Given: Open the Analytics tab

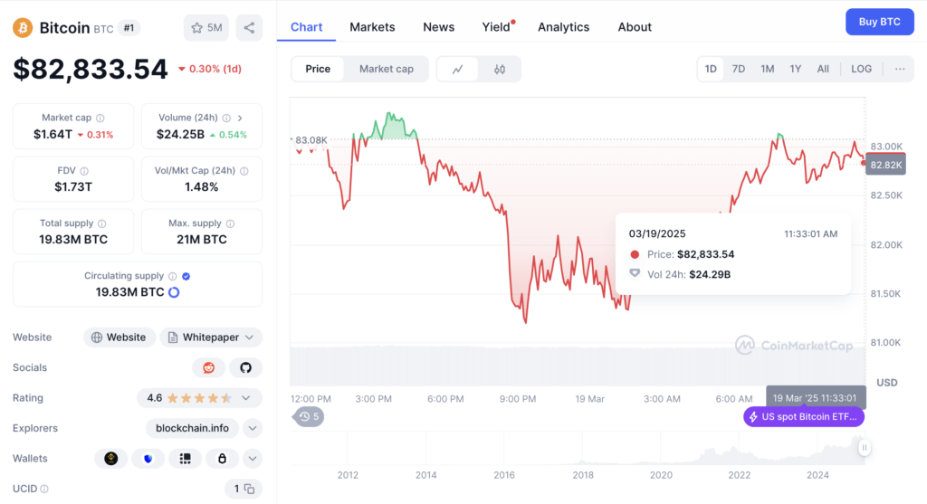Looking at the screenshot, I should tap(563, 27).
